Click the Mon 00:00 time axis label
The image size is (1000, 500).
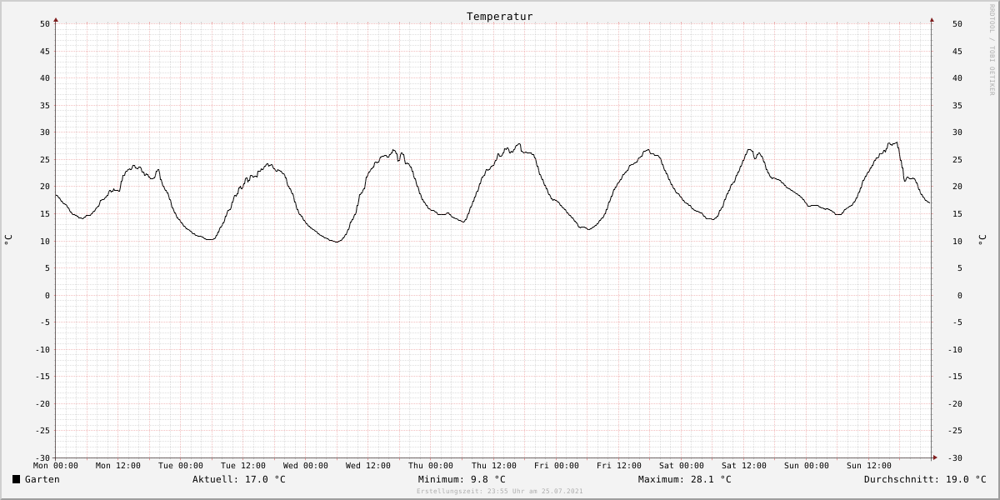click(x=56, y=466)
